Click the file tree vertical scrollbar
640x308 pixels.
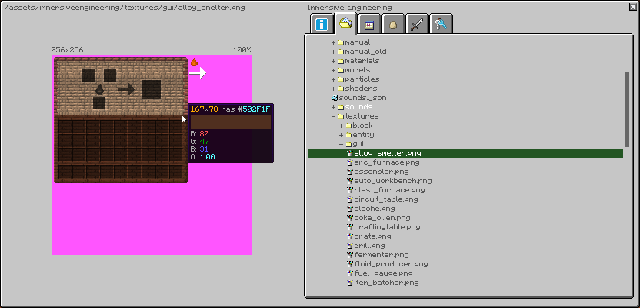coord(627,109)
